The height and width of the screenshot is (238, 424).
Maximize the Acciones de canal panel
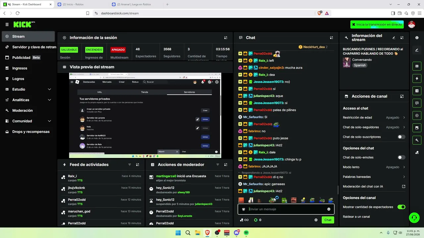402,96
